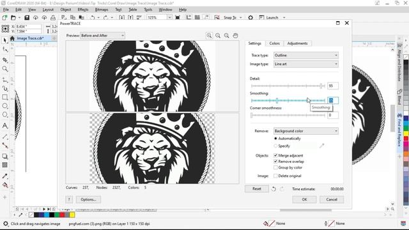The width and height of the screenshot is (409, 230).
Task: Switch to the Settings tab
Action: pos(254,43)
